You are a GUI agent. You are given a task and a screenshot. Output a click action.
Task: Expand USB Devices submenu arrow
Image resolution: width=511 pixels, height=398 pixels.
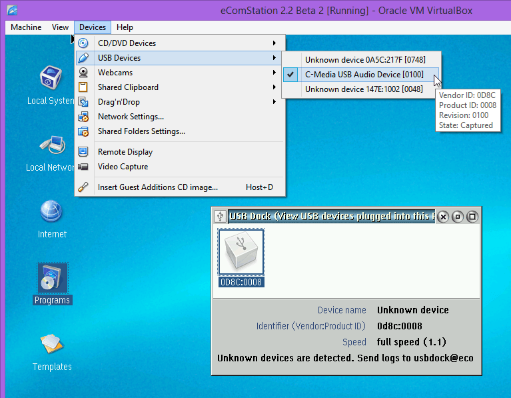pos(274,58)
